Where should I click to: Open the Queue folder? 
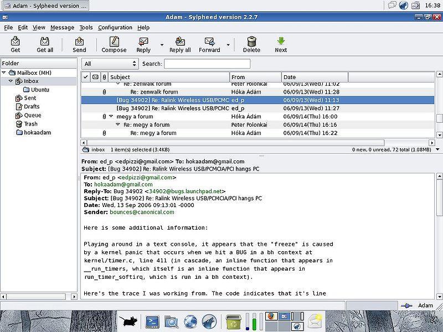click(33, 115)
